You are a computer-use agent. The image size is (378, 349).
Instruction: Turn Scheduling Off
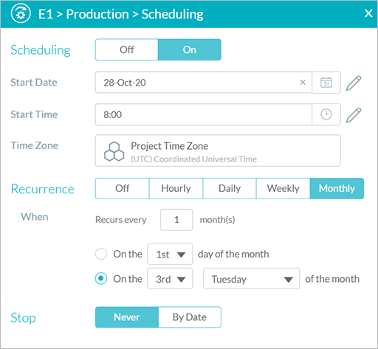pos(126,49)
